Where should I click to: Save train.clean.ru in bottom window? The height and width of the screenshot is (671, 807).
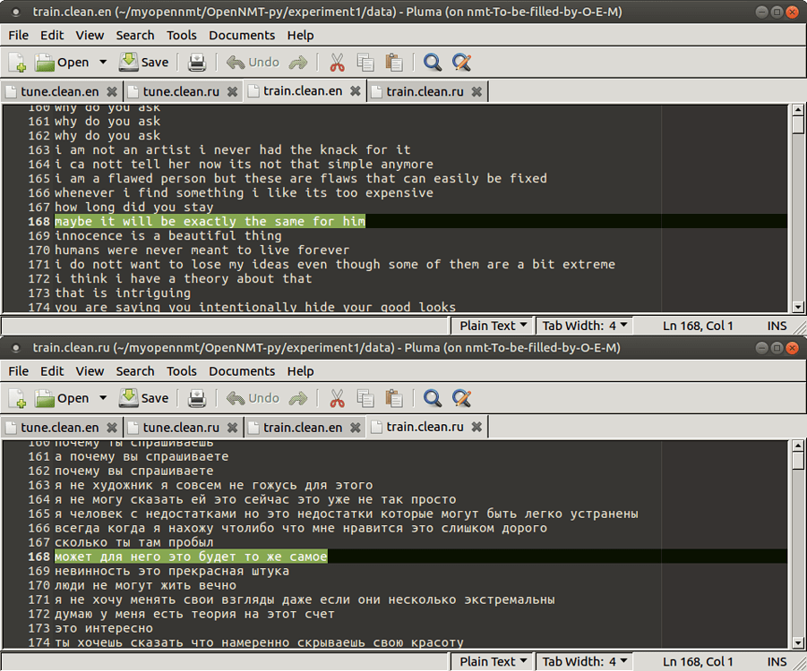143,398
